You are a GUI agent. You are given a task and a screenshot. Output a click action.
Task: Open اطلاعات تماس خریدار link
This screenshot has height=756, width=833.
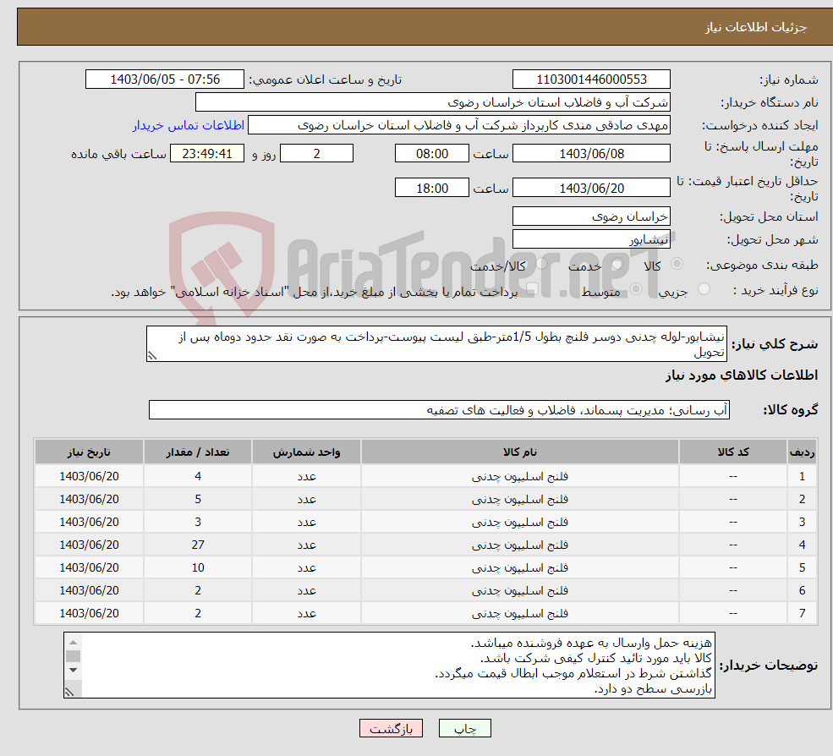(x=188, y=125)
